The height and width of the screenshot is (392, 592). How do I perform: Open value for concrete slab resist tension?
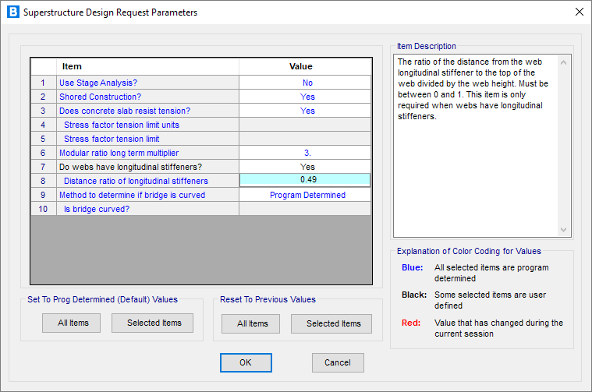pyautogui.click(x=307, y=111)
